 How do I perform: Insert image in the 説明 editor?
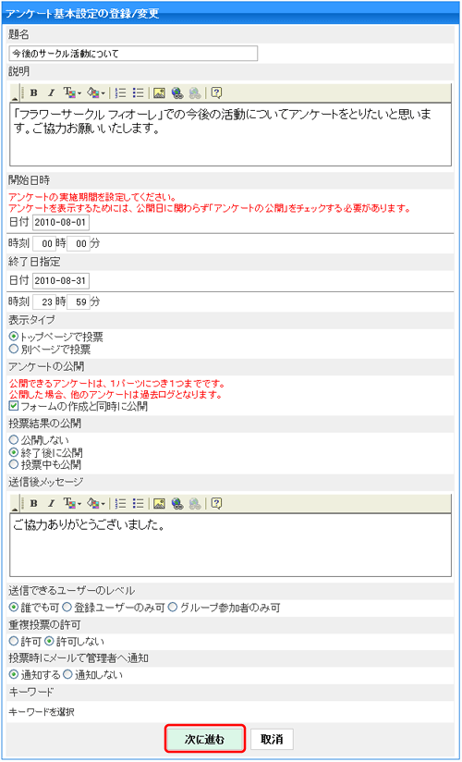pyautogui.click(x=159, y=92)
